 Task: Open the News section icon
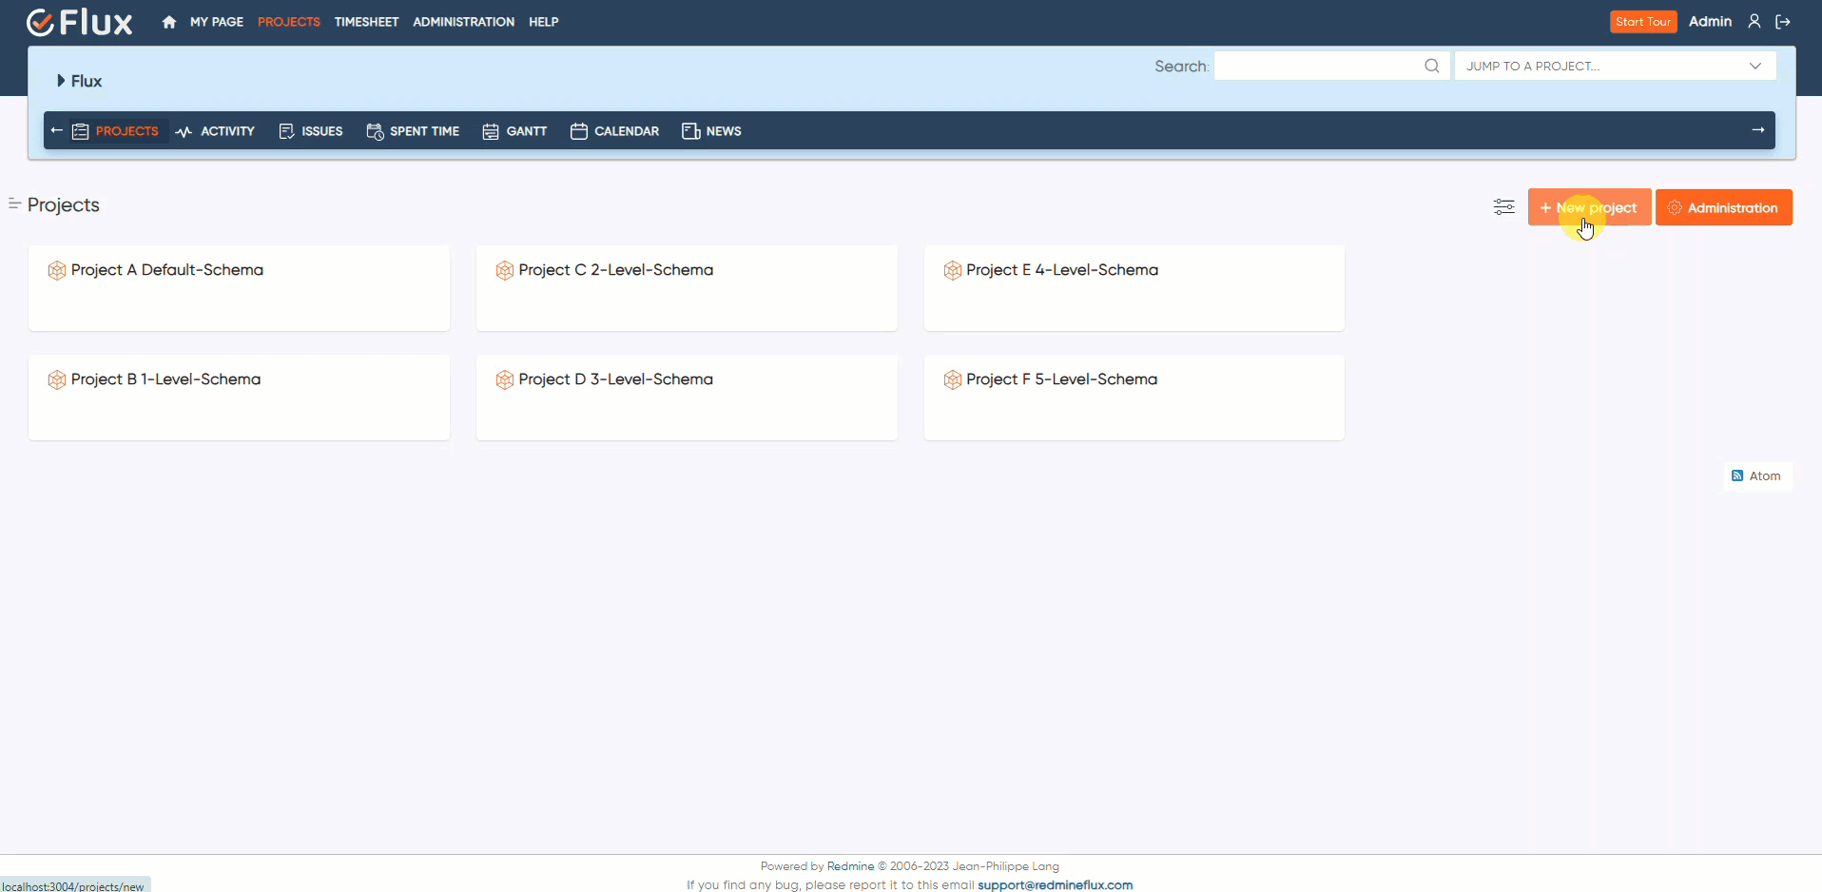tap(691, 130)
